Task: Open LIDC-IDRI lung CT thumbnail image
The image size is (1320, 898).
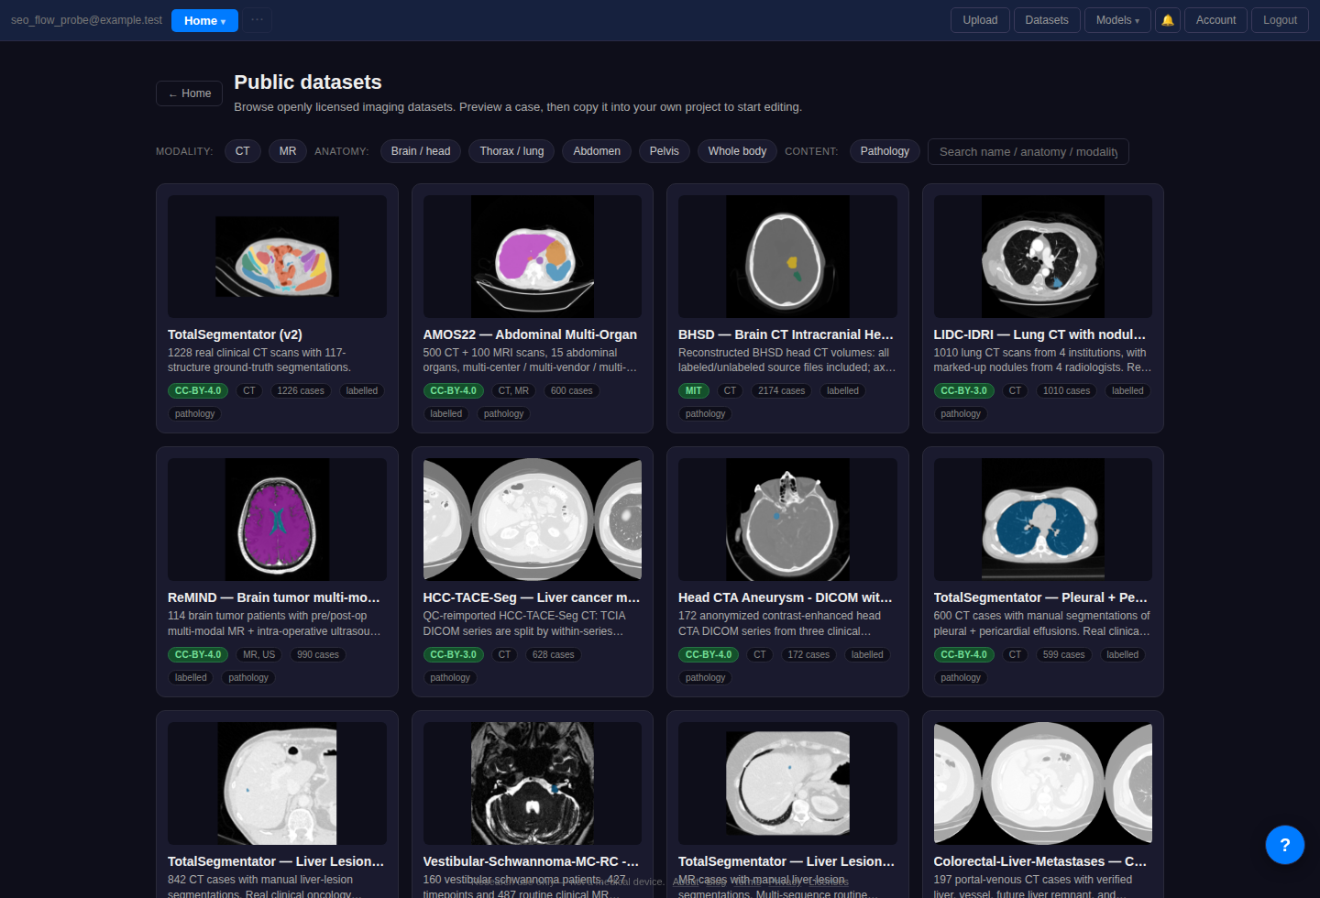Action: [x=1043, y=257]
